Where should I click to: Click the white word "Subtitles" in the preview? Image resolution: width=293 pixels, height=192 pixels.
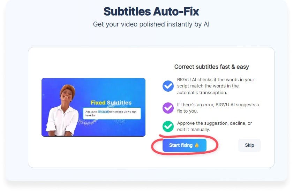119,102
